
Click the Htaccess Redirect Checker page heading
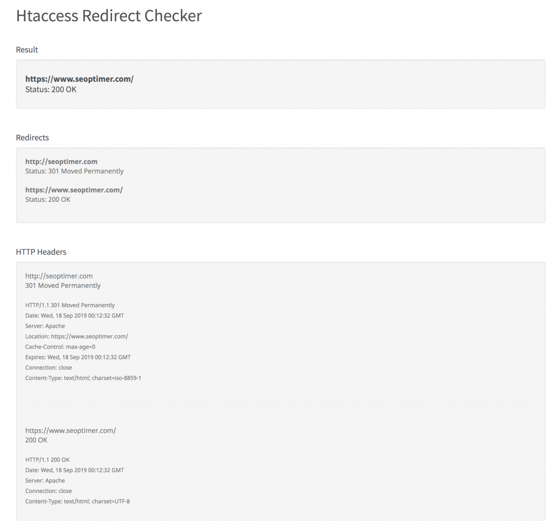[x=109, y=16]
